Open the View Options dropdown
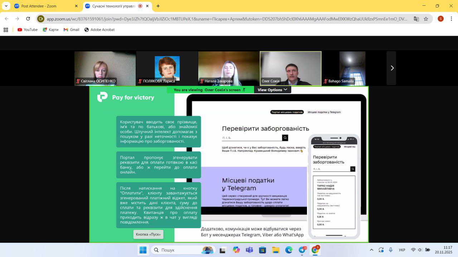 coord(272,90)
